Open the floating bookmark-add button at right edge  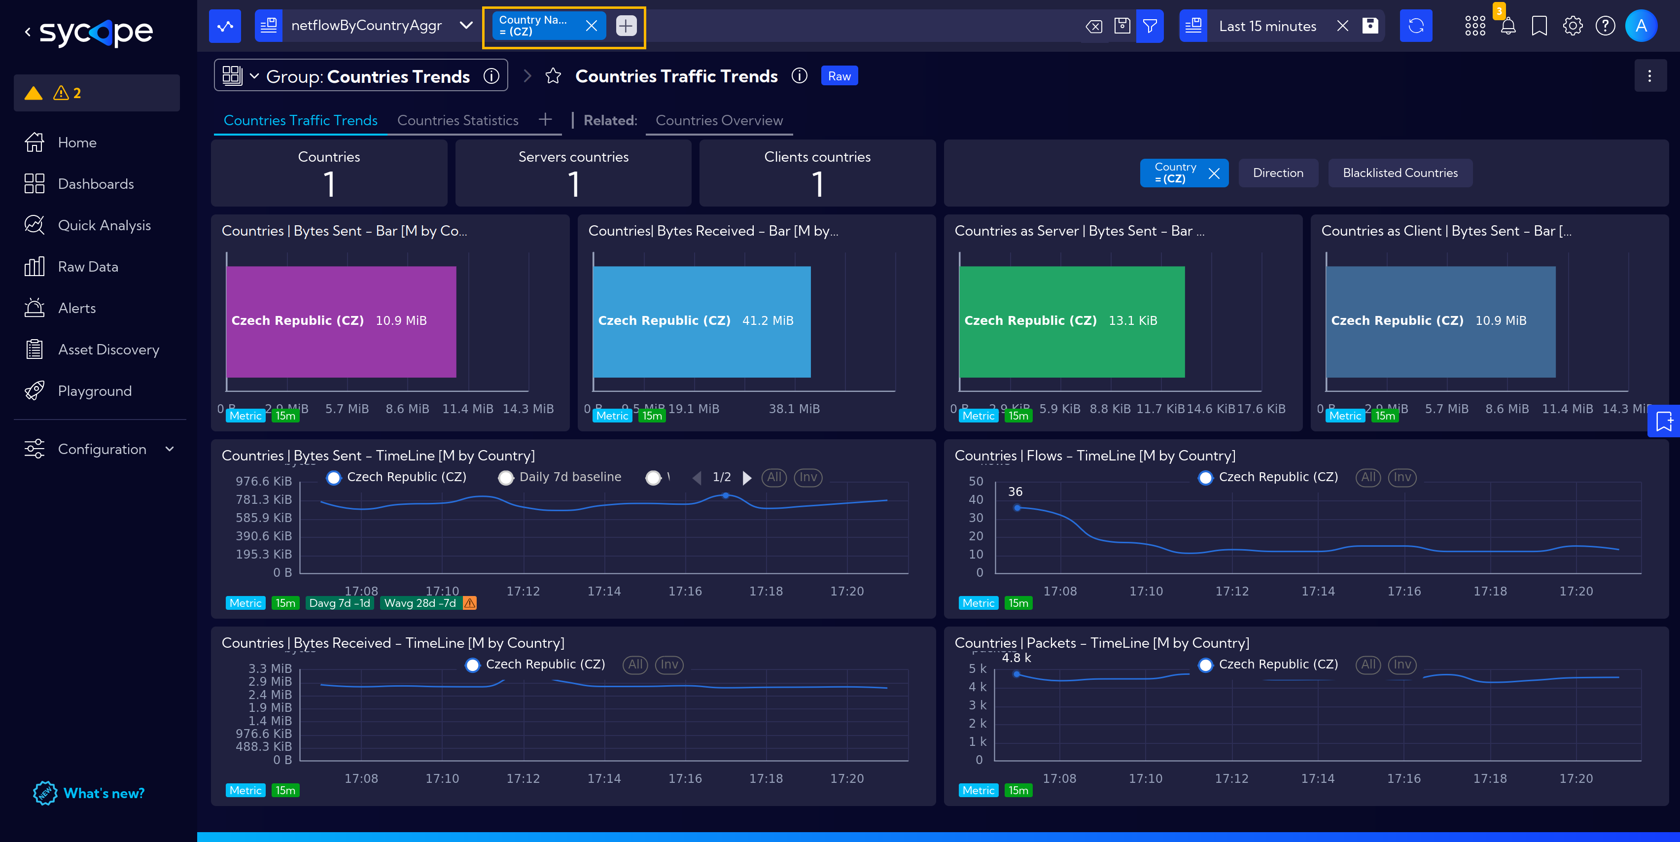[x=1664, y=421]
